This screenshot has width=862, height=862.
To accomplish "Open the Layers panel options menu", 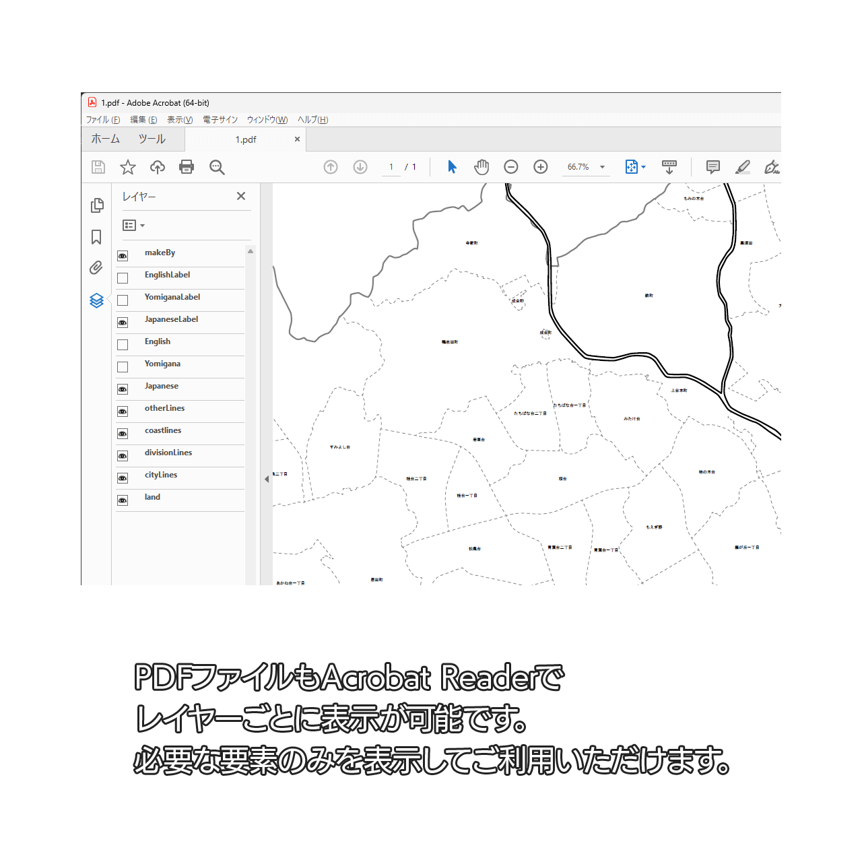I will tap(133, 226).
